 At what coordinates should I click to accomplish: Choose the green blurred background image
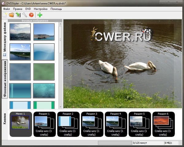click(44, 71)
